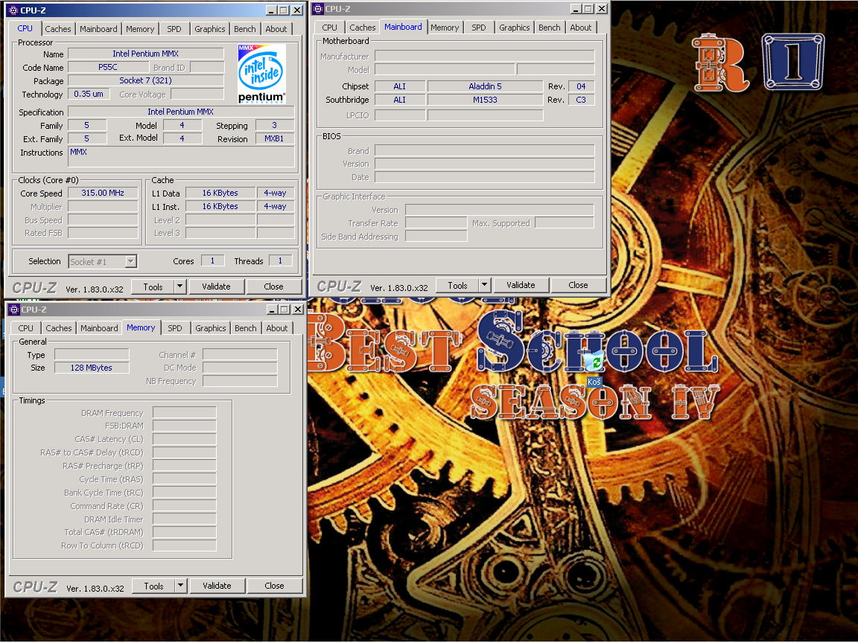Viewport: 858px width, 643px height.
Task: Open Graphics tab in the Memory window
Action: [210, 328]
